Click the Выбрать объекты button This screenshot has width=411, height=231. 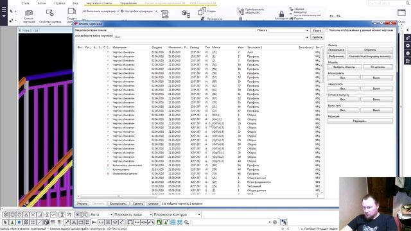344,67
